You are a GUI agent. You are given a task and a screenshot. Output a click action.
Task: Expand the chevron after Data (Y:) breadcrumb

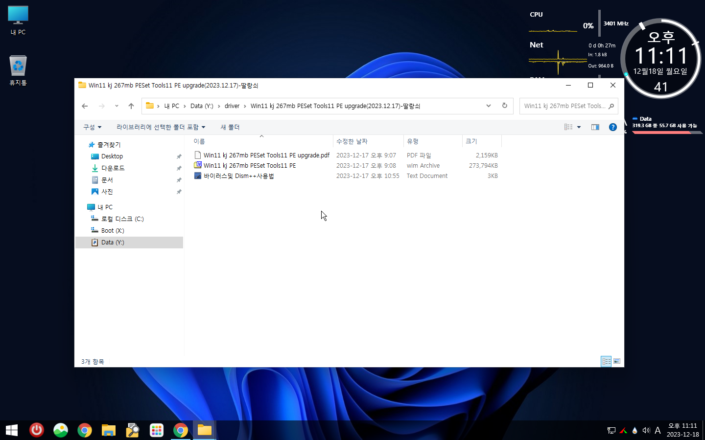tap(219, 106)
